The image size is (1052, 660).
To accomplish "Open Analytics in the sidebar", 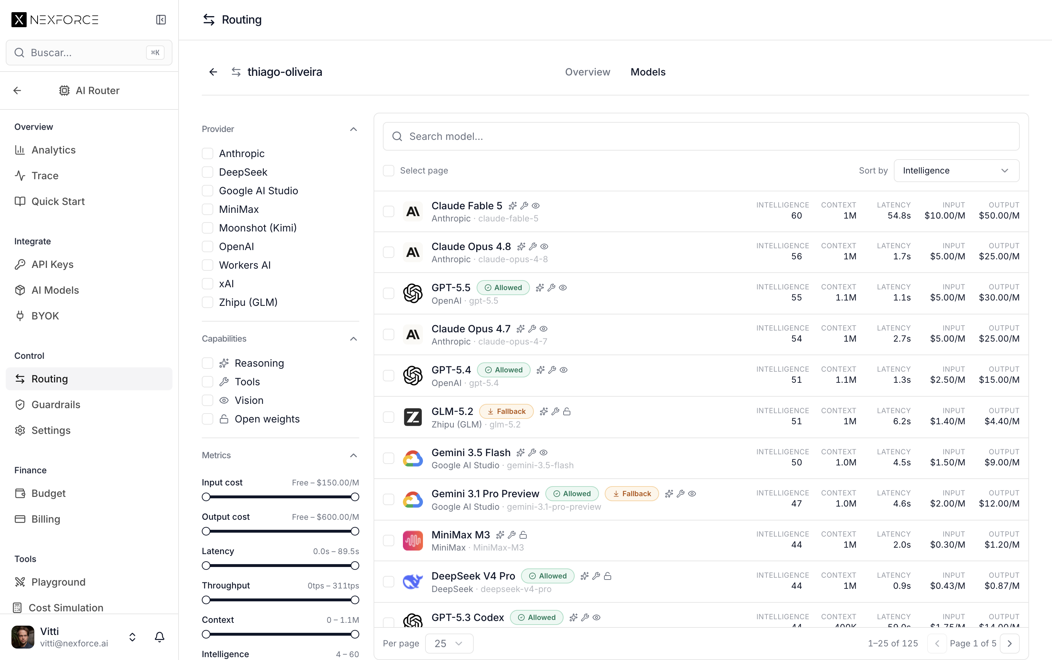I will (89, 150).
